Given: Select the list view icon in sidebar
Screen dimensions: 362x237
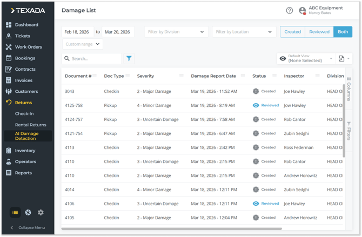Looking at the screenshot, I should (15, 213).
